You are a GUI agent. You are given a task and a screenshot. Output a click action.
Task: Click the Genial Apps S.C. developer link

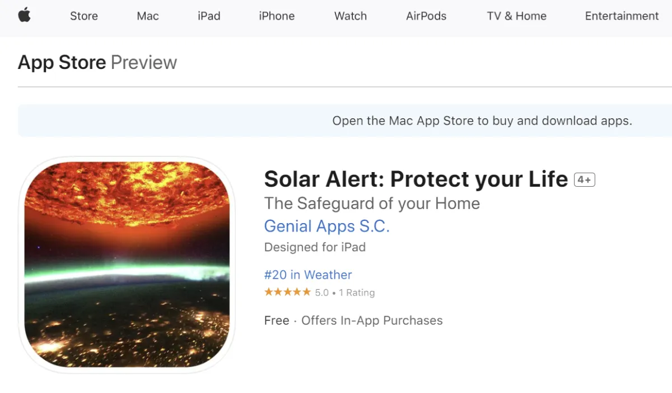326,226
